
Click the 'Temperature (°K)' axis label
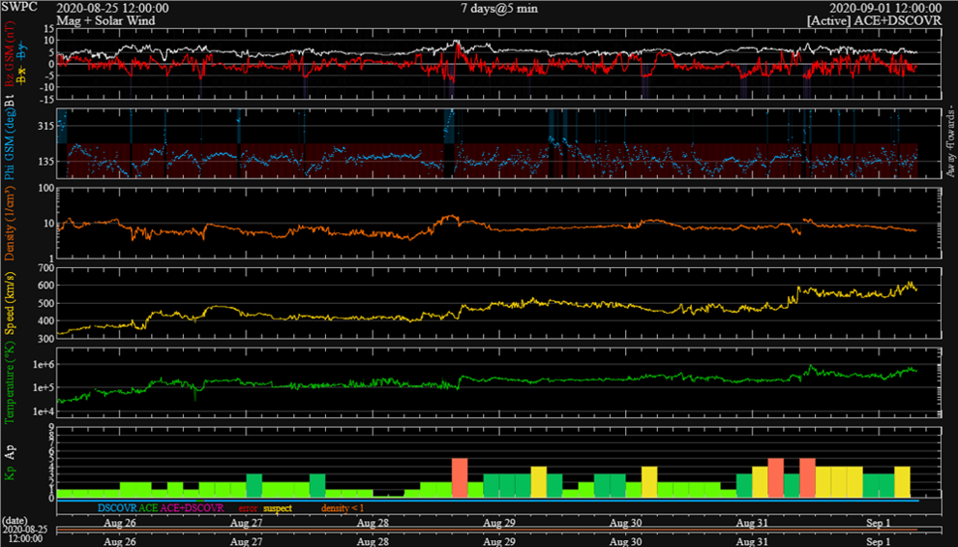(x=9, y=383)
